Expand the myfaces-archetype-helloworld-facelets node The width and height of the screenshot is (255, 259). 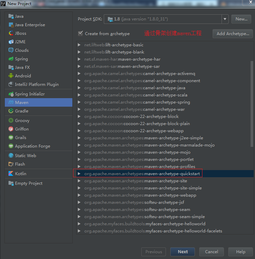(x=79, y=231)
